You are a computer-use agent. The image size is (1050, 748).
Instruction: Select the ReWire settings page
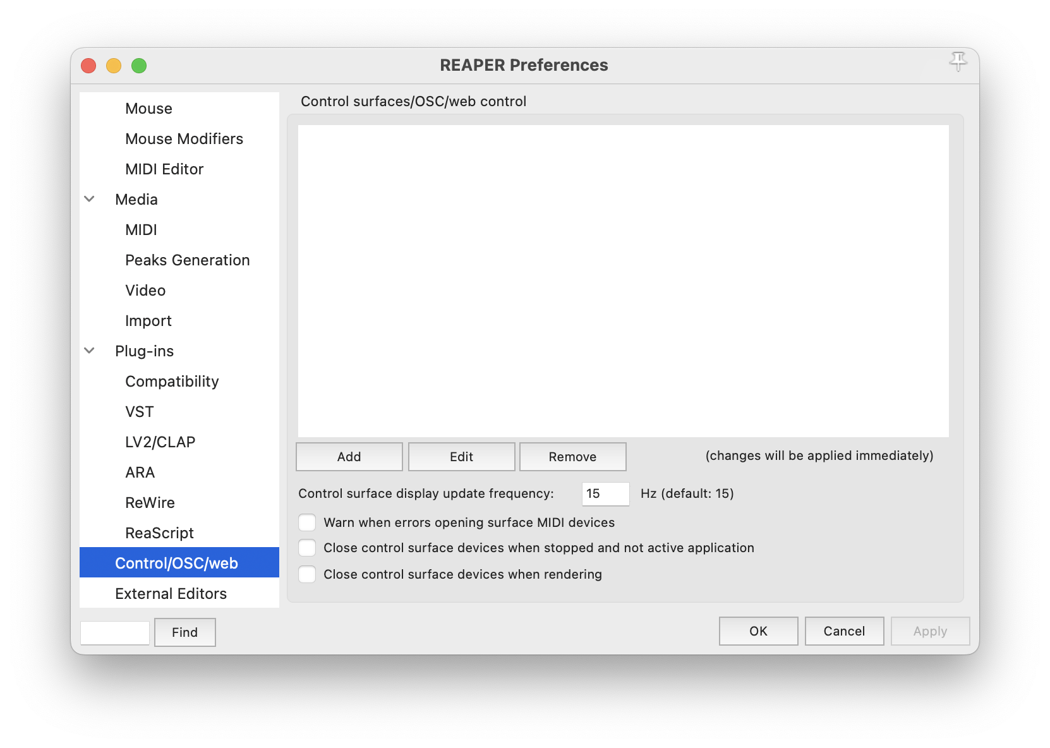tap(179, 503)
